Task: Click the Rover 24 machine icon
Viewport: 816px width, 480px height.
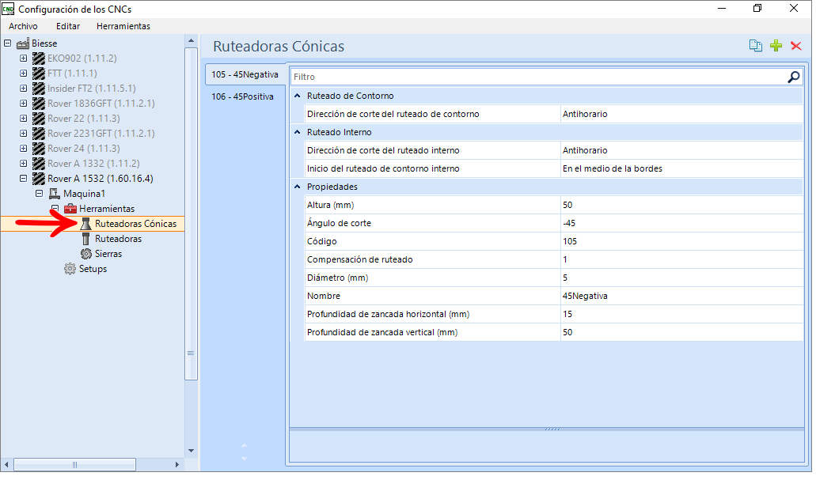Action: point(39,149)
